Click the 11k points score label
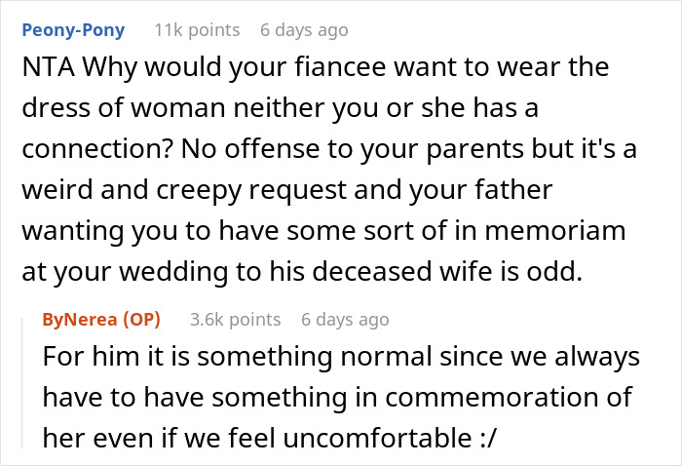Screen dimensions: 682x466 tap(197, 30)
